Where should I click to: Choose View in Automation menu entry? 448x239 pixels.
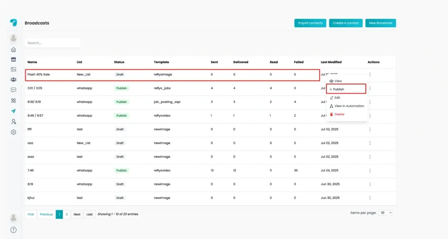[x=346, y=106]
